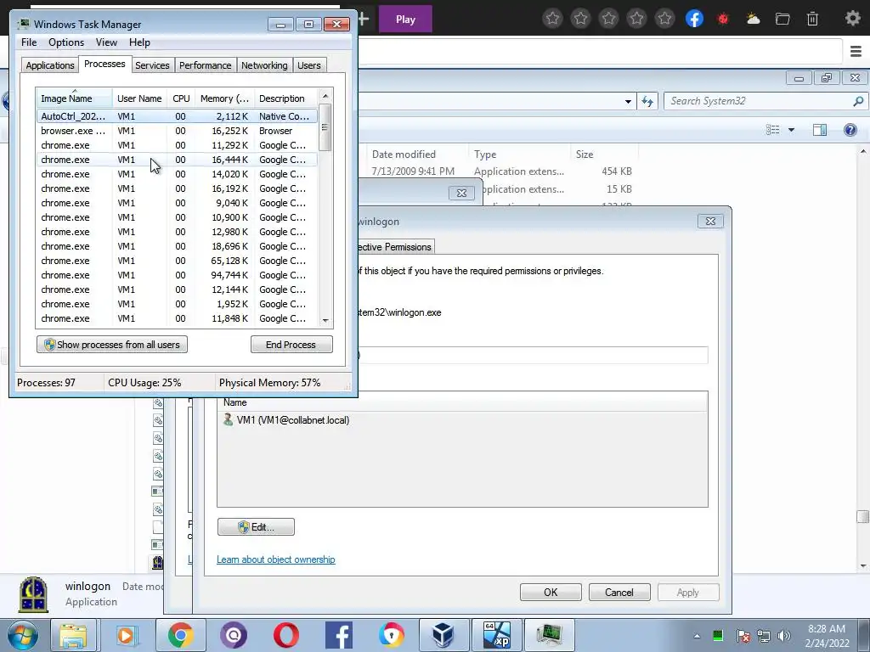Image resolution: width=870 pixels, height=652 pixels.
Task: Open the 64 XP virtual machine taskbar icon
Action: [x=496, y=635]
